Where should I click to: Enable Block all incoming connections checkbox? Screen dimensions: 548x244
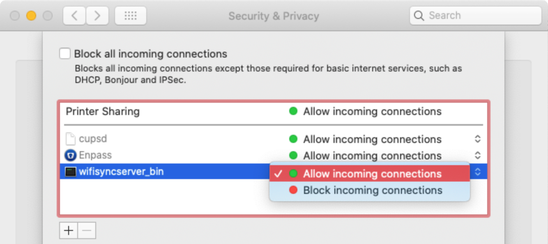(x=65, y=54)
